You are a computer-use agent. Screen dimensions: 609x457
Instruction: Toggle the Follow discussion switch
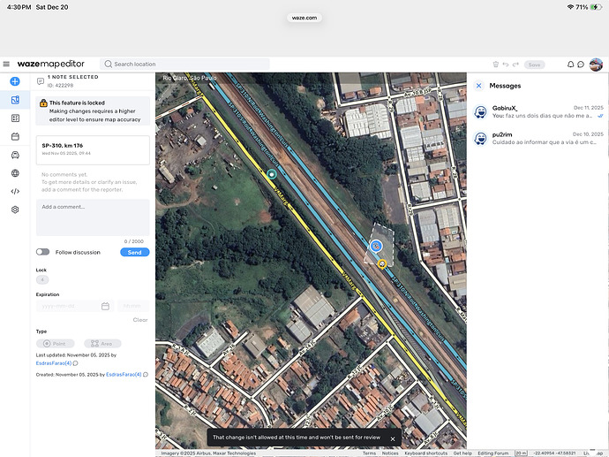42,252
